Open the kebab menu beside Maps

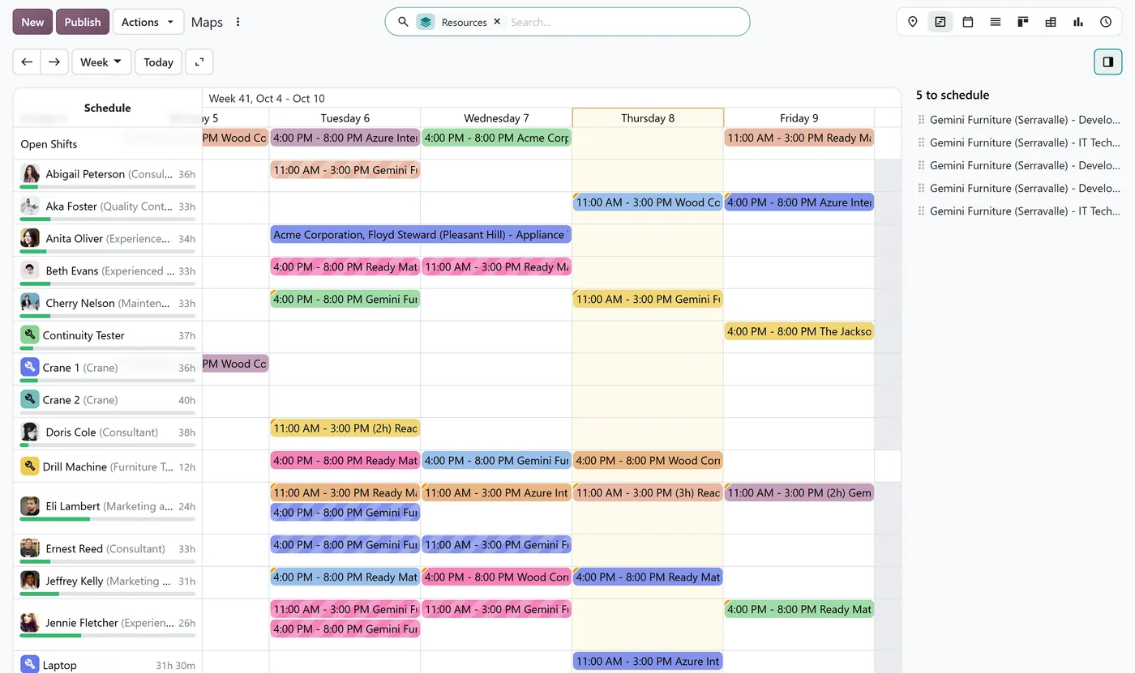(238, 22)
